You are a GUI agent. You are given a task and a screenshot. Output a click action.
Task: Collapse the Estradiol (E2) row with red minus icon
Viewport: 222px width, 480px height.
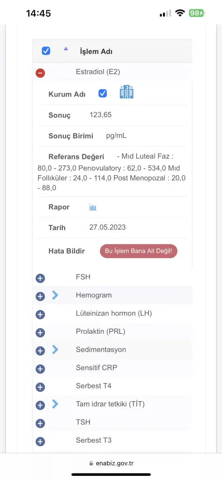(40, 73)
